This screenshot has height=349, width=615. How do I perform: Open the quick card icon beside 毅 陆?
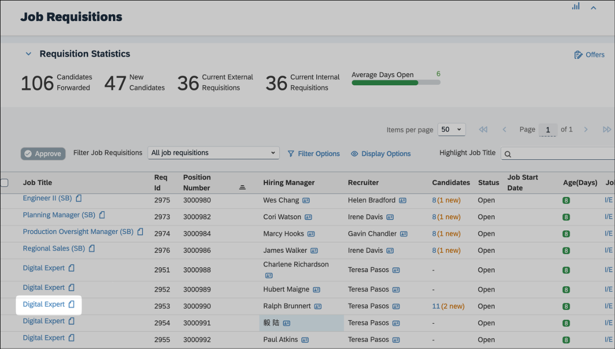(x=286, y=323)
